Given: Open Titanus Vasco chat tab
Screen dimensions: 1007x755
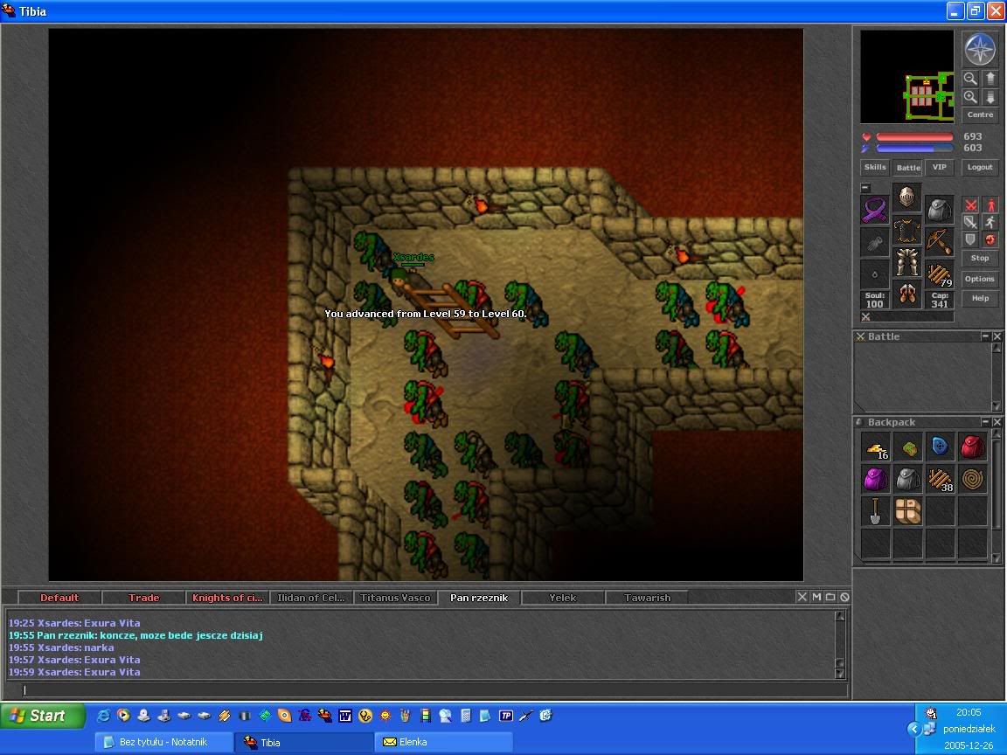Looking at the screenshot, I should 395,598.
